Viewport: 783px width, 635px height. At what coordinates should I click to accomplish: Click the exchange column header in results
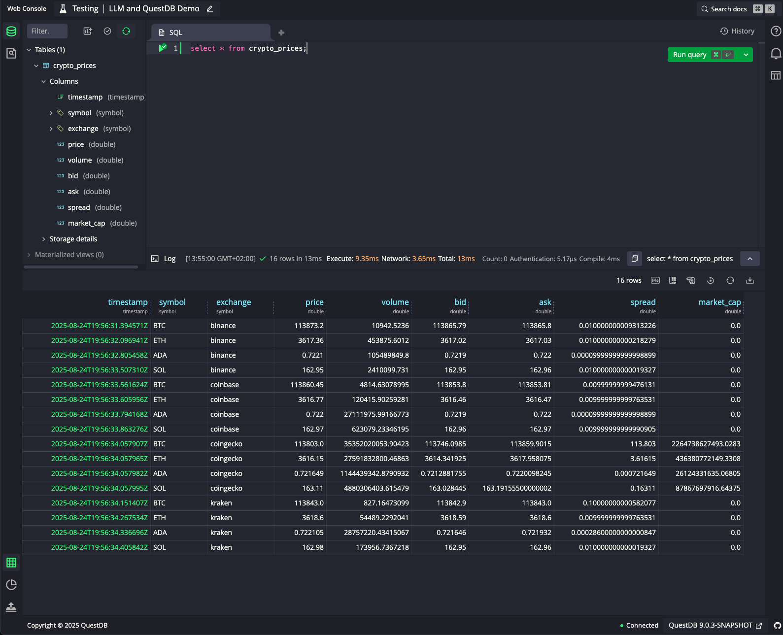[234, 302]
